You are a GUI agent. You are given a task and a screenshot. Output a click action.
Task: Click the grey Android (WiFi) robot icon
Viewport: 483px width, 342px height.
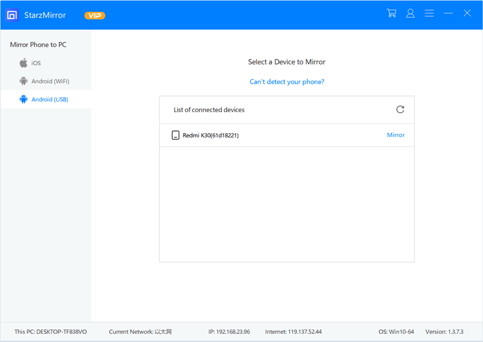[x=24, y=81]
